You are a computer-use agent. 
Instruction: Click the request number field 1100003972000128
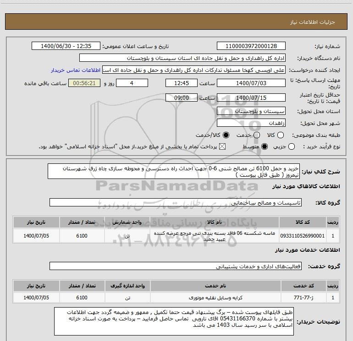pyautogui.click(x=251, y=46)
